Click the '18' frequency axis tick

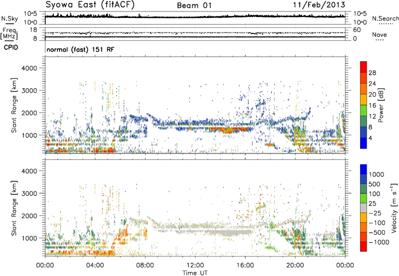click(33, 30)
